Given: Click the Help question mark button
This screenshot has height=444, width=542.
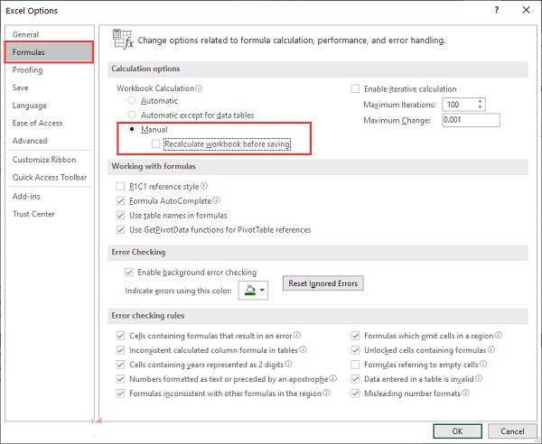Looking at the screenshot, I should click(x=497, y=10).
